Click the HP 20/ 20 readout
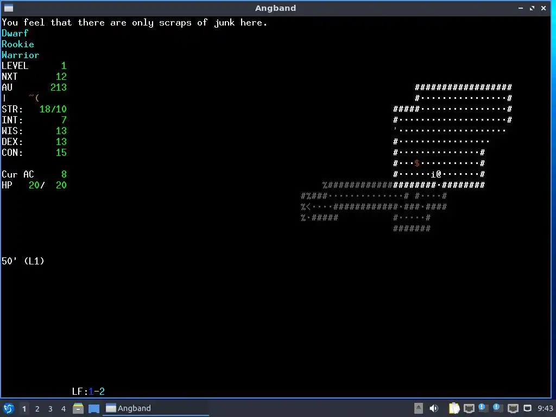556x417 pixels. click(x=34, y=185)
